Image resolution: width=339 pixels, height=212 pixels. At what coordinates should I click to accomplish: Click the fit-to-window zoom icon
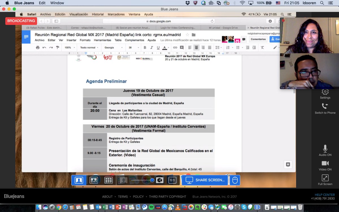tap(160, 180)
